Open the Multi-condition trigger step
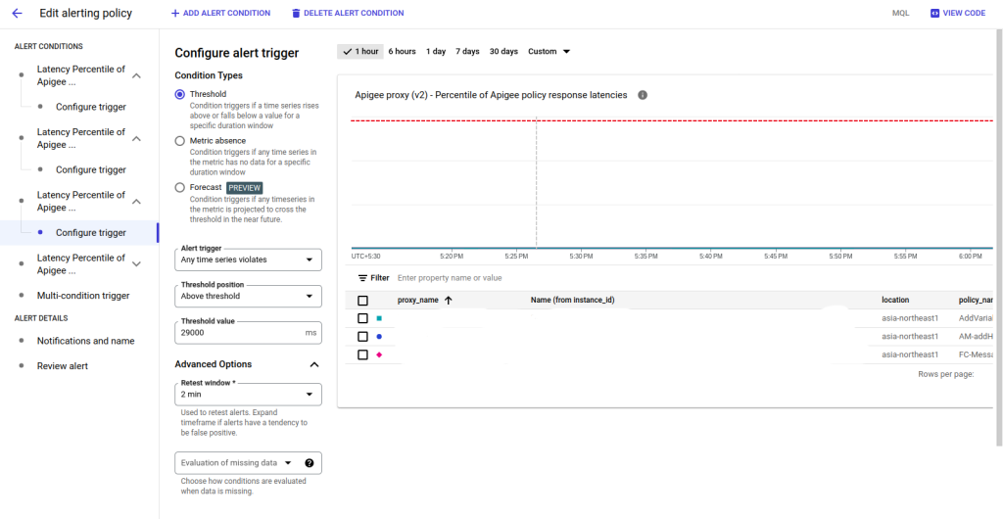This screenshot has width=1003, height=519. 83,296
